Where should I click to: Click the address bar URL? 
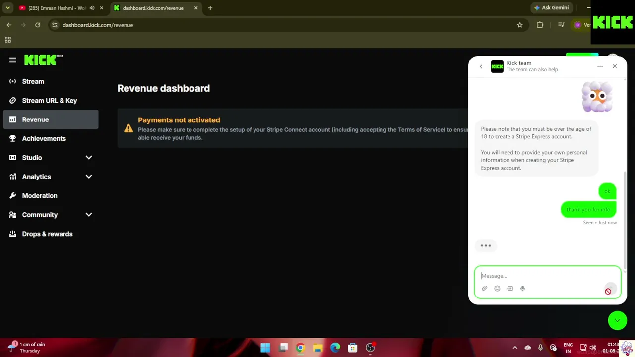click(98, 25)
